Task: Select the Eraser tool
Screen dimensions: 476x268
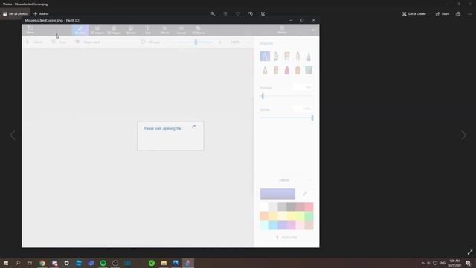Action: (276, 70)
